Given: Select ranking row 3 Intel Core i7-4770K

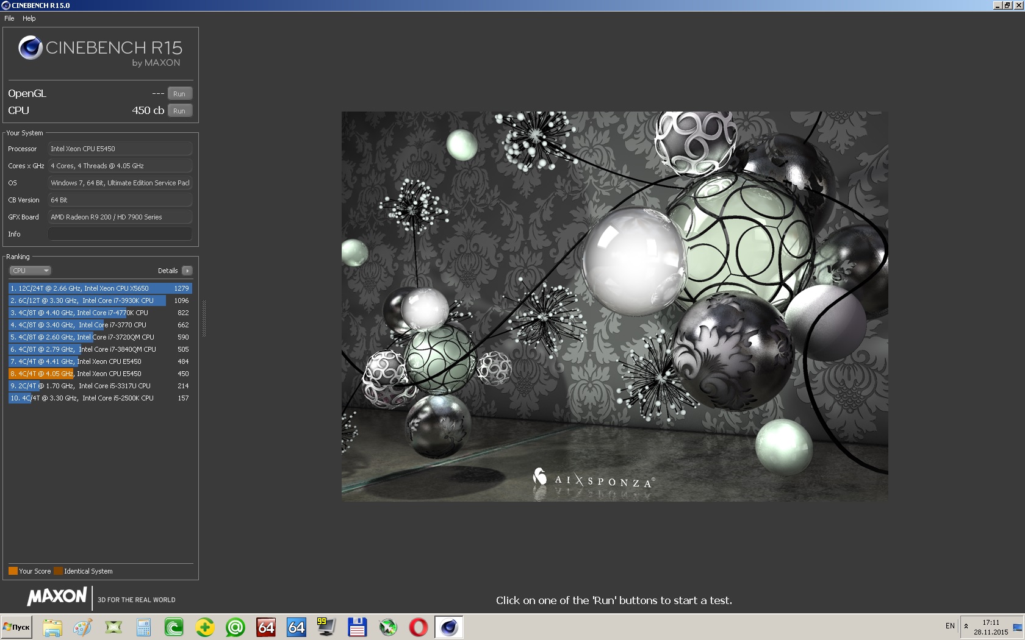Looking at the screenshot, I should [100, 313].
